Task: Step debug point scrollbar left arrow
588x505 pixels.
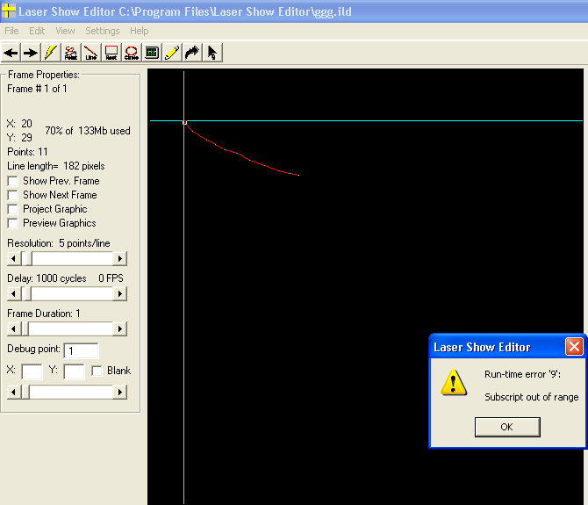Action: [14, 393]
